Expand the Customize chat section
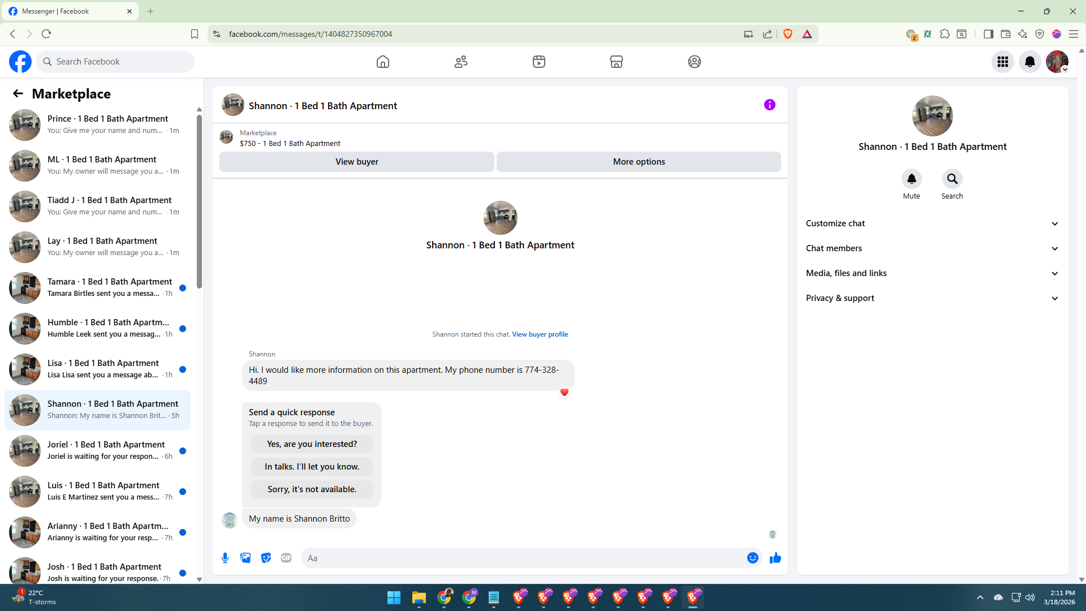The image size is (1086, 611). pos(932,223)
